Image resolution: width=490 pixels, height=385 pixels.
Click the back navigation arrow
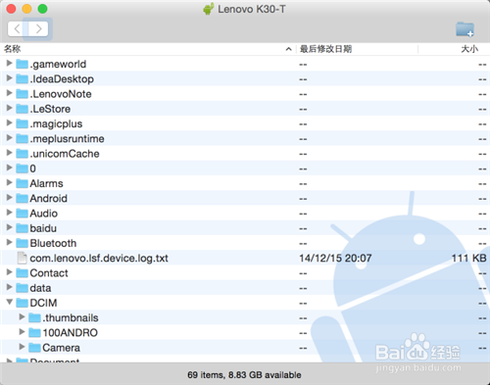coord(18,28)
